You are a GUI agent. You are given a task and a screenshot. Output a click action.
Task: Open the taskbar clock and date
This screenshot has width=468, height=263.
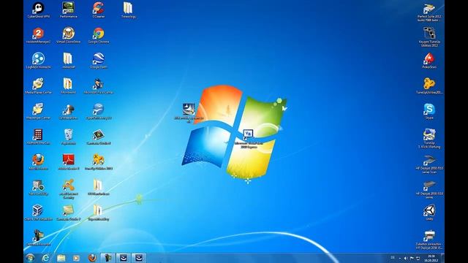coord(431,258)
